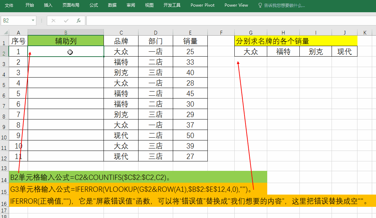Open the 文件 menu tab
The width and height of the screenshot is (376, 218).
click(9, 5)
